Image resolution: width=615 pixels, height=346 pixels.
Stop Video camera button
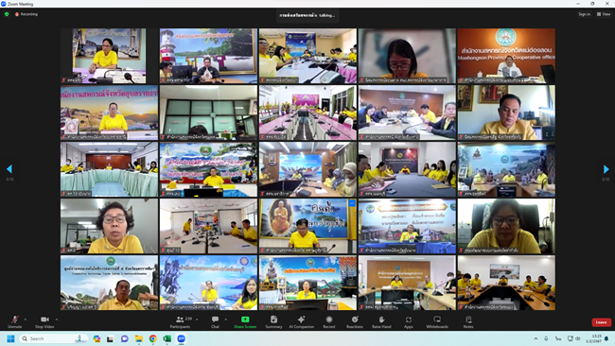point(44,321)
